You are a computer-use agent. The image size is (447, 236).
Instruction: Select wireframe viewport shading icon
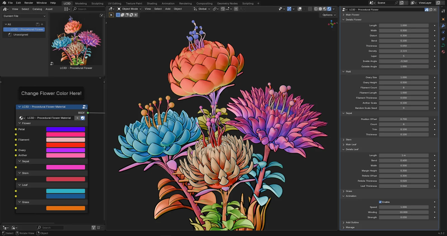[316, 9]
